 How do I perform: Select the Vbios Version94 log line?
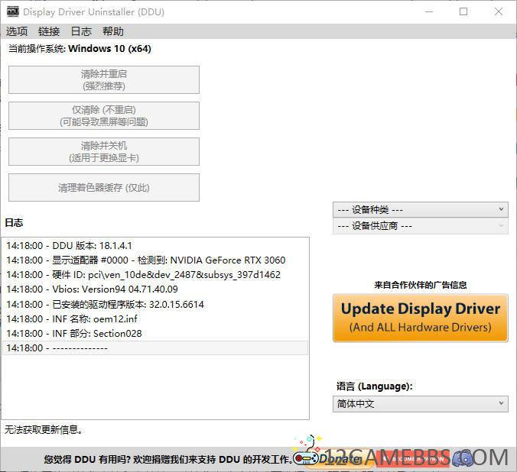click(92, 289)
